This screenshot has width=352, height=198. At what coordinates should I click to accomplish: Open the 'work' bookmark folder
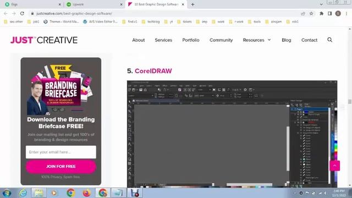(x=218, y=21)
